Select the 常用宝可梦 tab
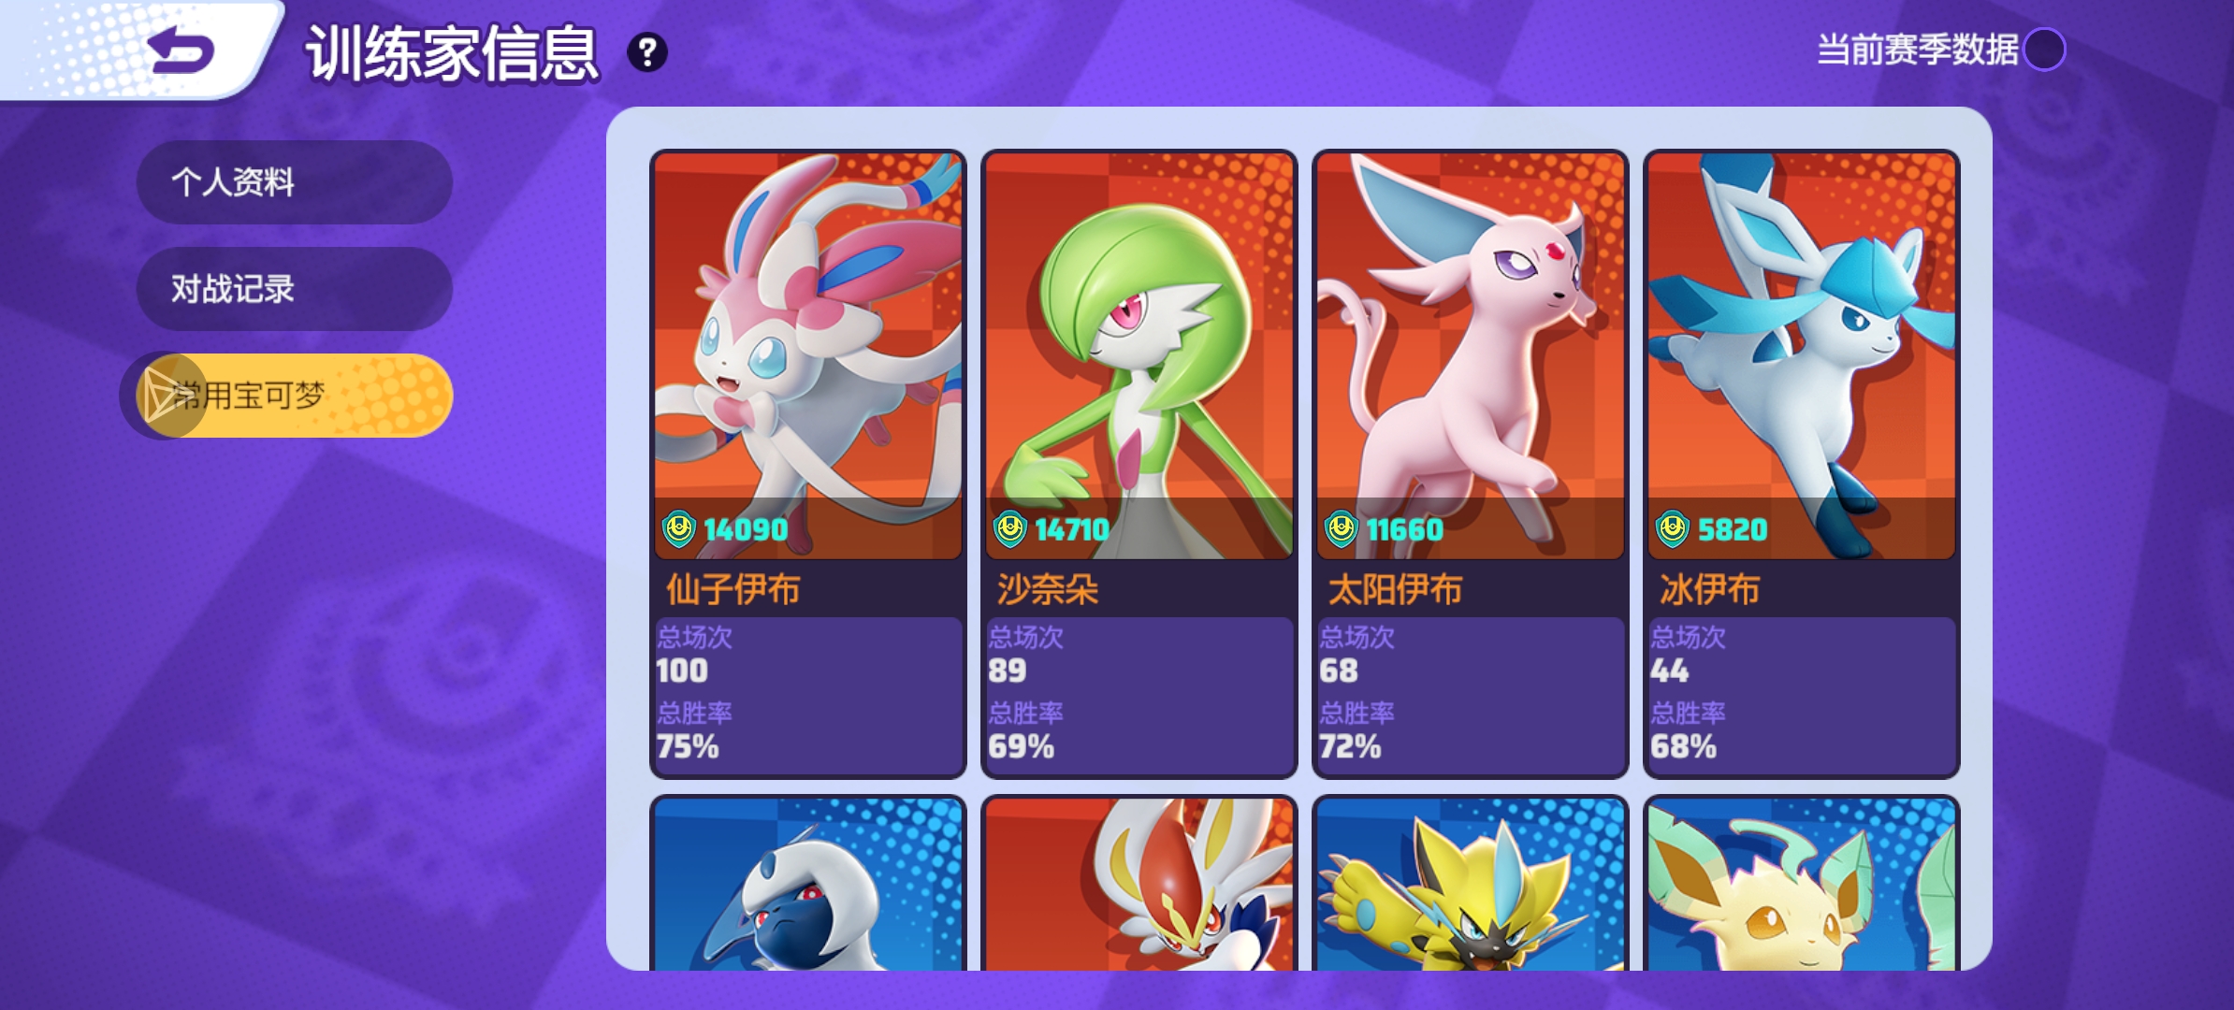The width and height of the screenshot is (2234, 1010). coord(288,396)
